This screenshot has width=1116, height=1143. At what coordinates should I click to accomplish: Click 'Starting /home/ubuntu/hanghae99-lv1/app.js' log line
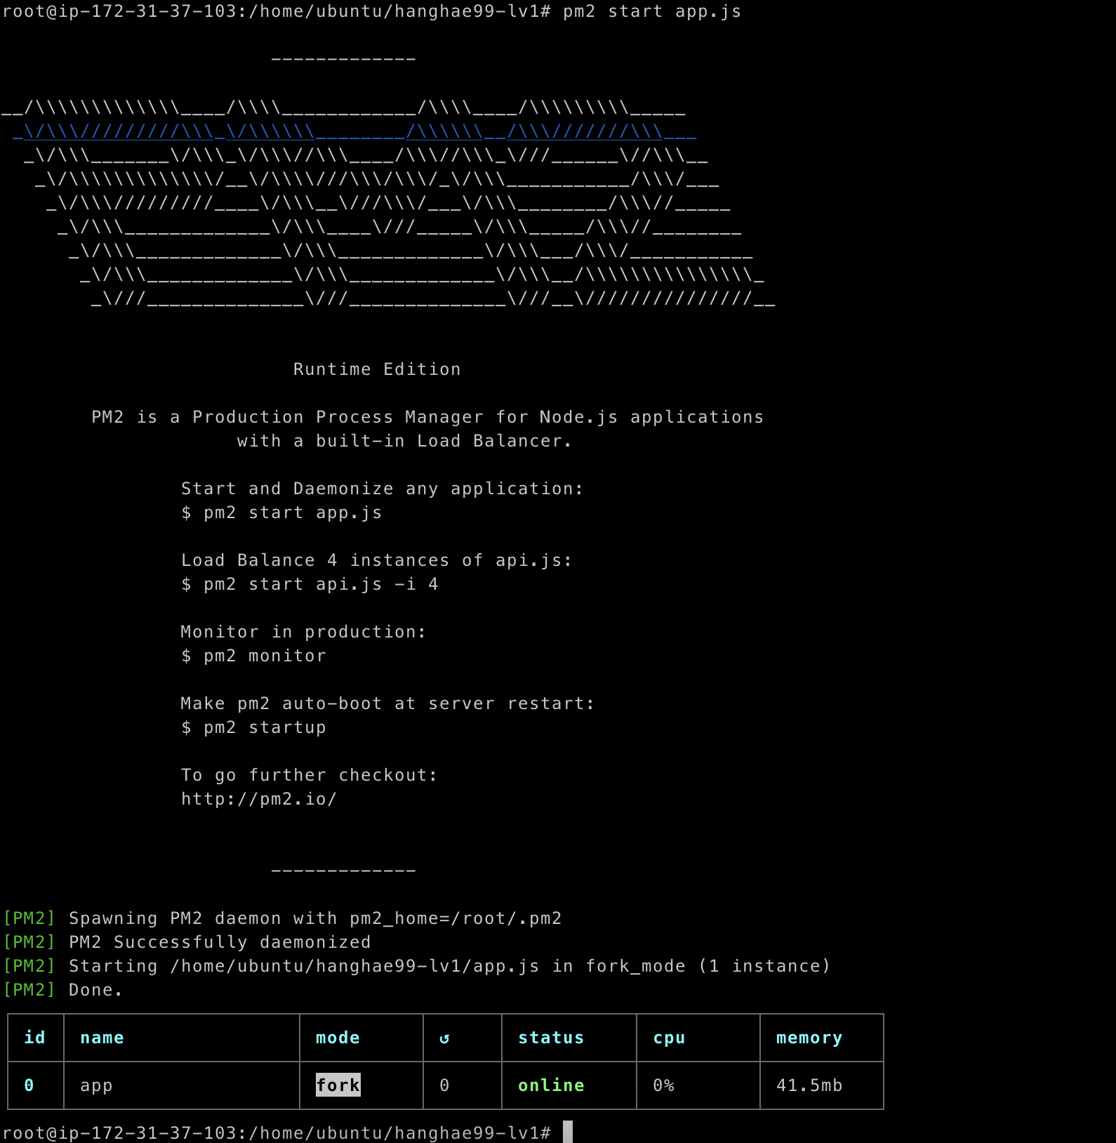416,966
